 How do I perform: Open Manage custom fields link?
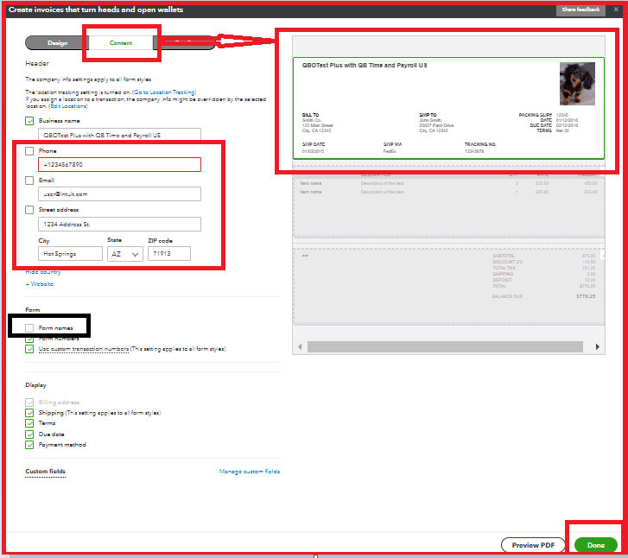click(x=250, y=472)
